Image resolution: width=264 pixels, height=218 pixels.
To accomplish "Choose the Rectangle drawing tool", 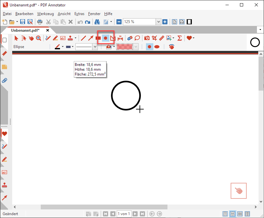I will pyautogui.click(x=98, y=38).
